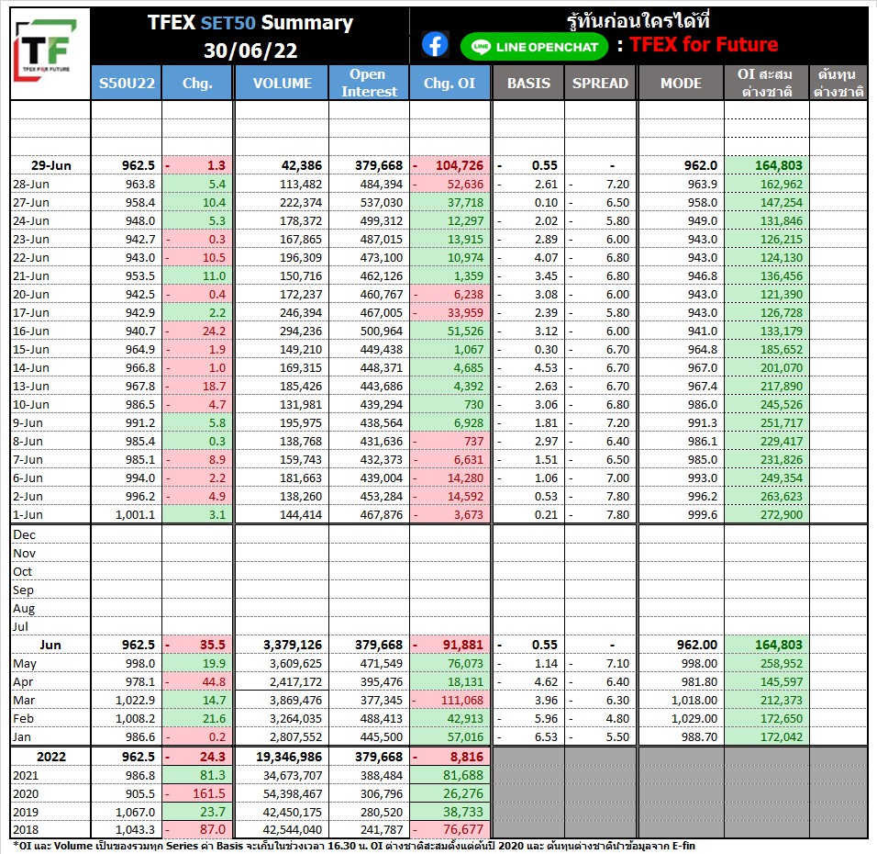The height and width of the screenshot is (854, 877).
Task: Click the Chg. OI value 111,068 for Mar
Action: [x=461, y=700]
